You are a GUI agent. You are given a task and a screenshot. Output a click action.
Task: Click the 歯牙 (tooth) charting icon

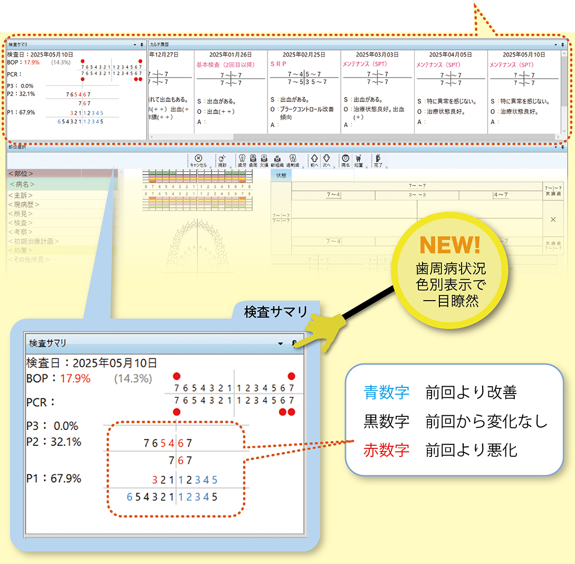tap(241, 158)
